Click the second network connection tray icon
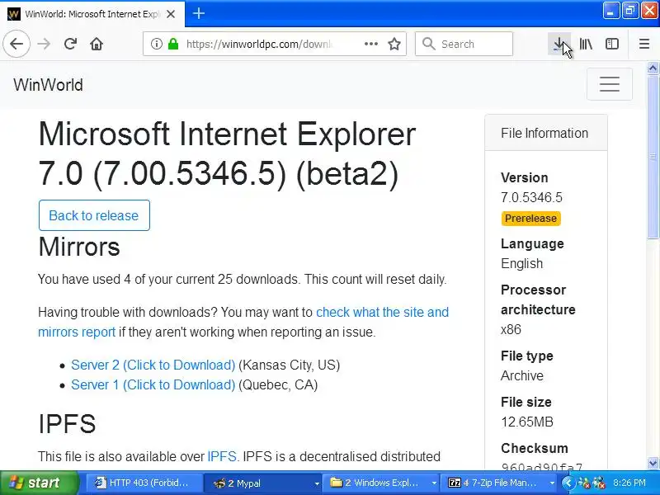The image size is (660, 495). tap(599, 483)
